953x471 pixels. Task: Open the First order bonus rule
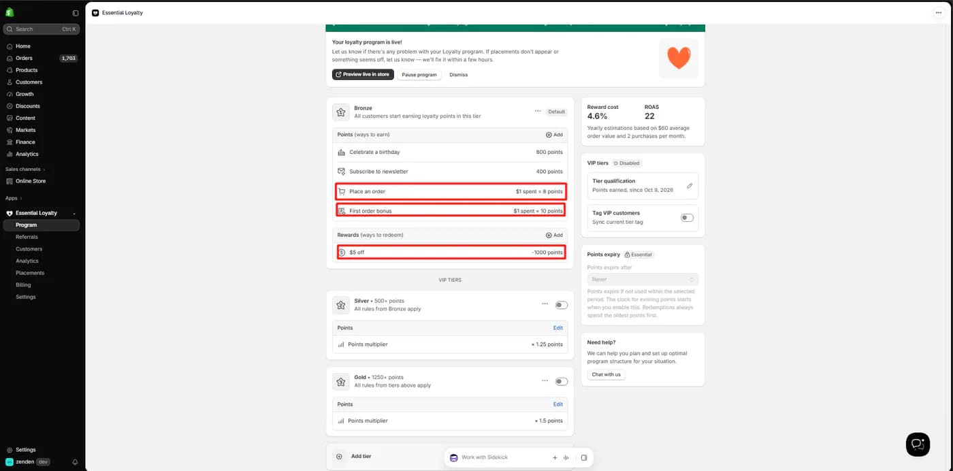pos(450,211)
